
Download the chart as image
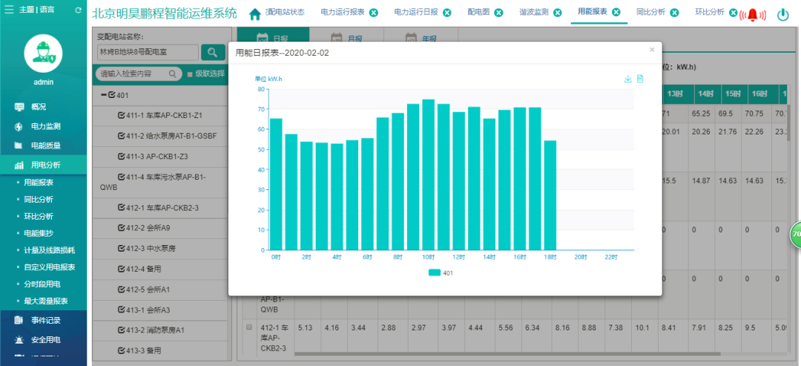pos(627,79)
